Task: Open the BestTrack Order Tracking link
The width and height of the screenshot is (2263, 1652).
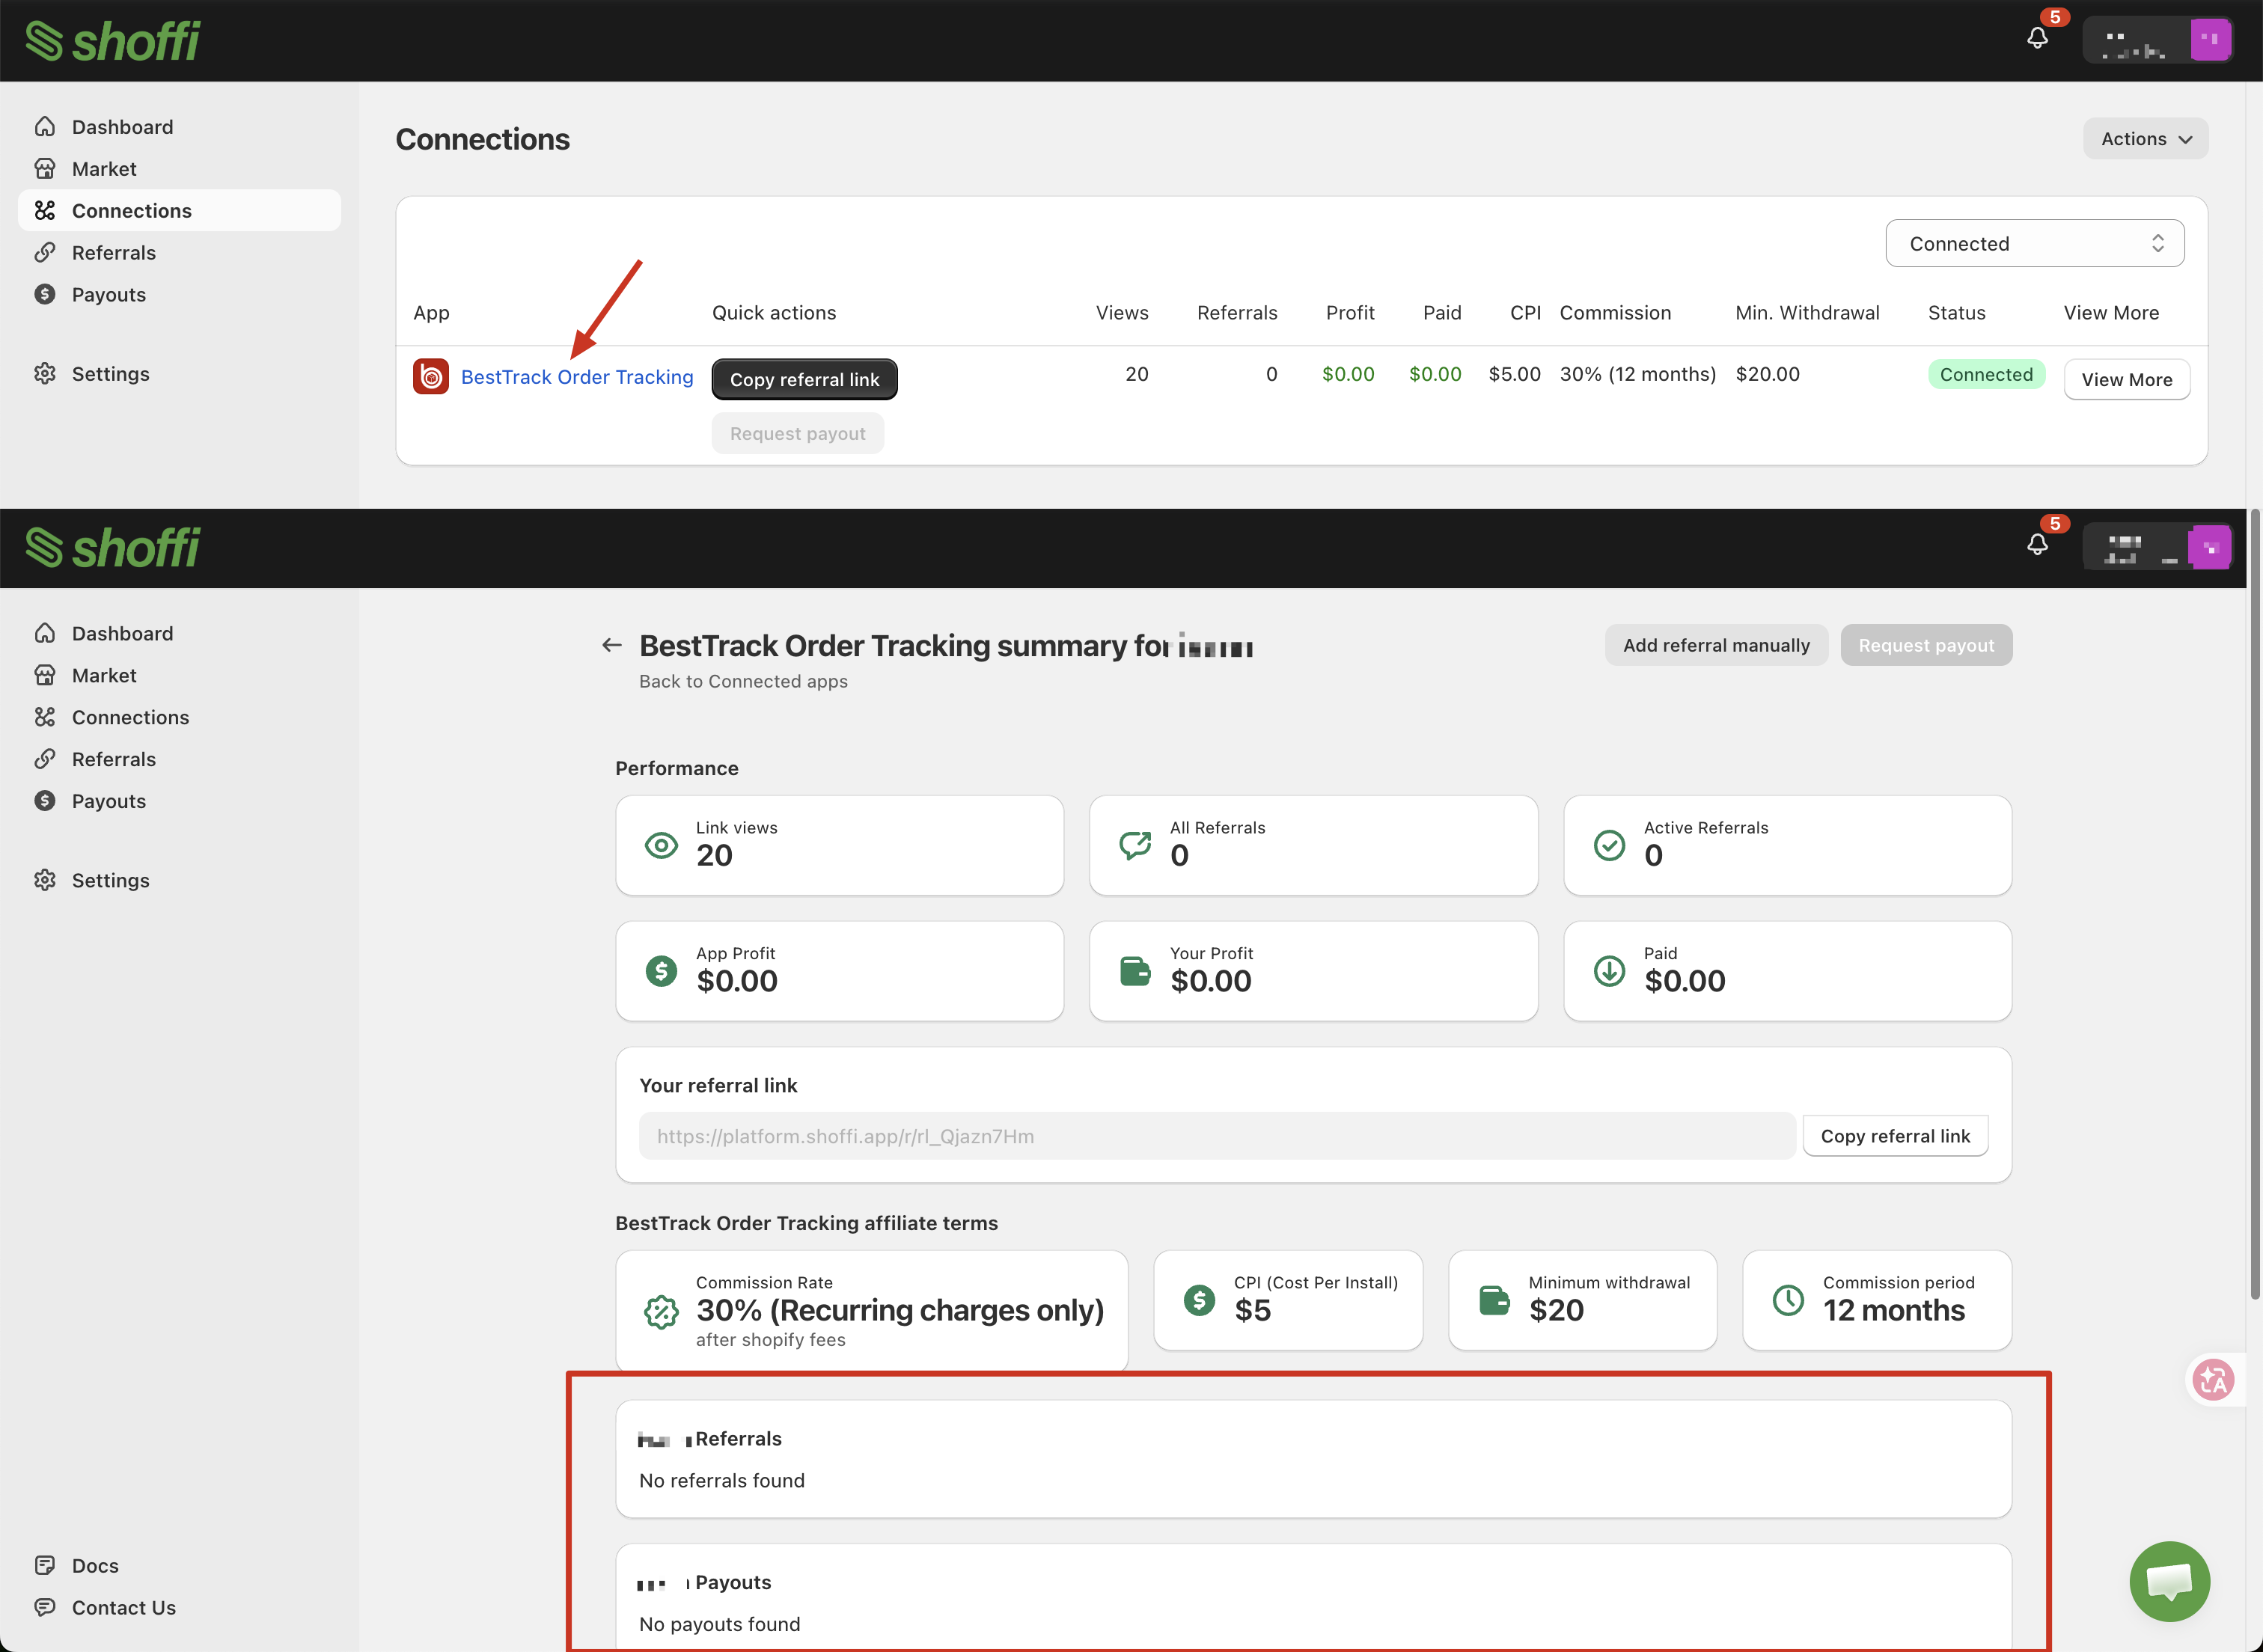Action: (576, 377)
